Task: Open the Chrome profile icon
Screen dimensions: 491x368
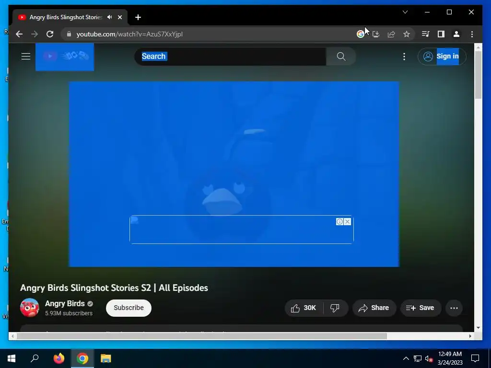Action: click(456, 34)
